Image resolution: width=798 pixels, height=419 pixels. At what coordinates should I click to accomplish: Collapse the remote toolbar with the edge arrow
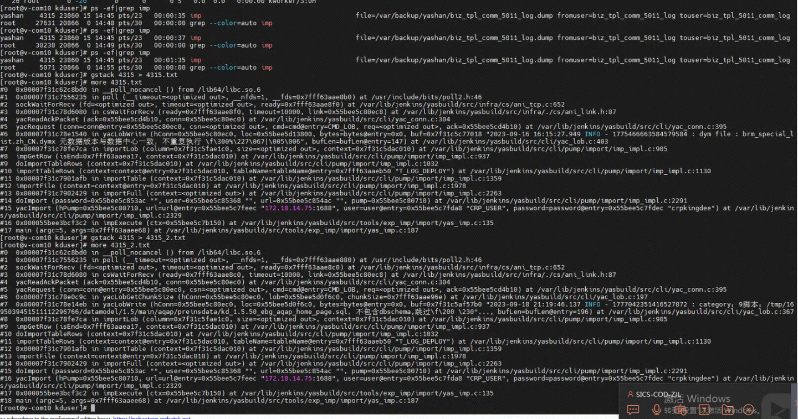pos(796,403)
